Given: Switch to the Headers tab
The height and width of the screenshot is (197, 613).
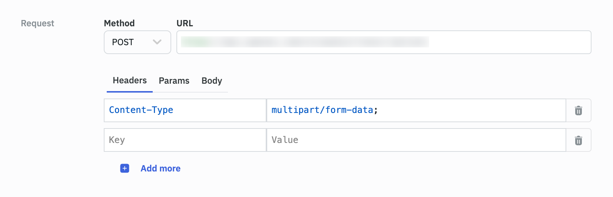Looking at the screenshot, I should 130,81.
